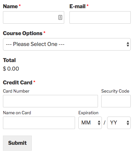Click the Security Code input box
Screen dimensions: 134x153
point(116,101)
